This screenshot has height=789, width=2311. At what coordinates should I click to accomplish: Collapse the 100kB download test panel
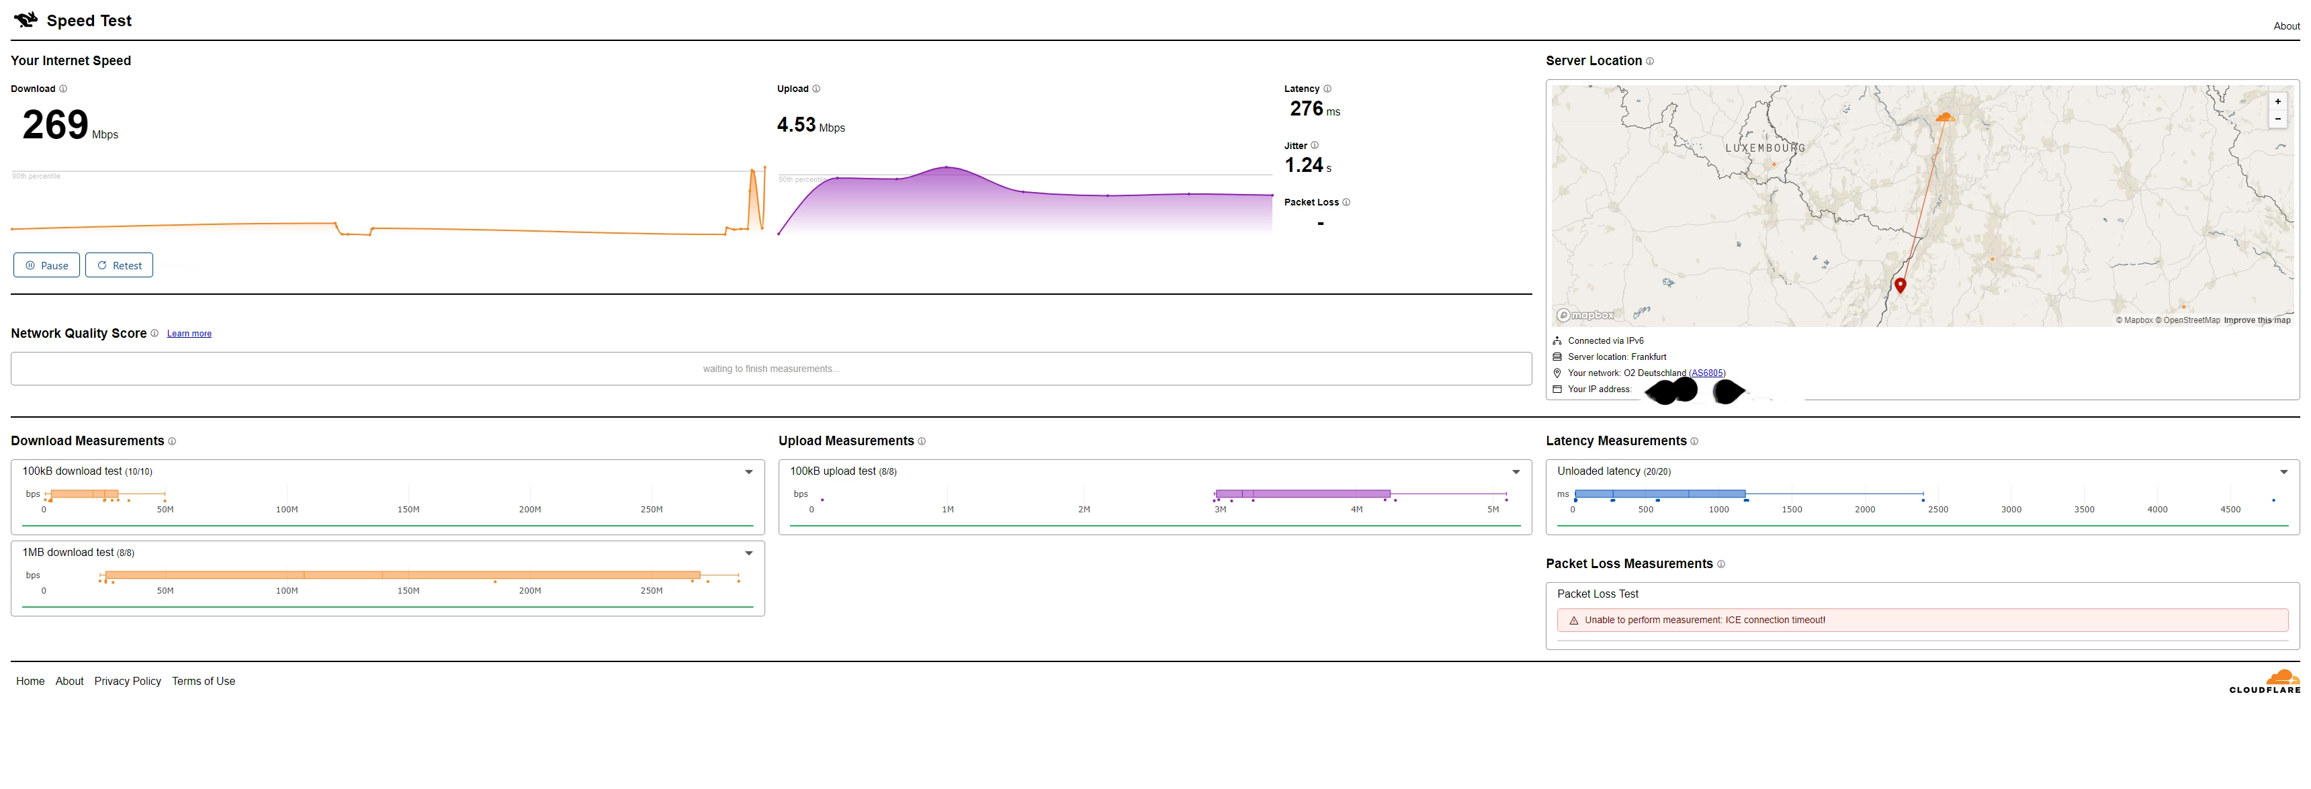748,471
